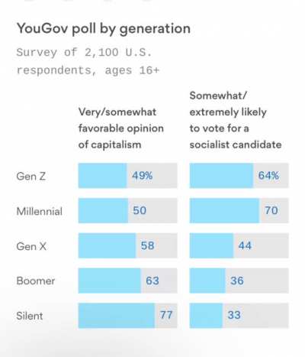The width and height of the screenshot is (305, 357).
Task: Click the Boomer row label
Action: [x=36, y=281]
